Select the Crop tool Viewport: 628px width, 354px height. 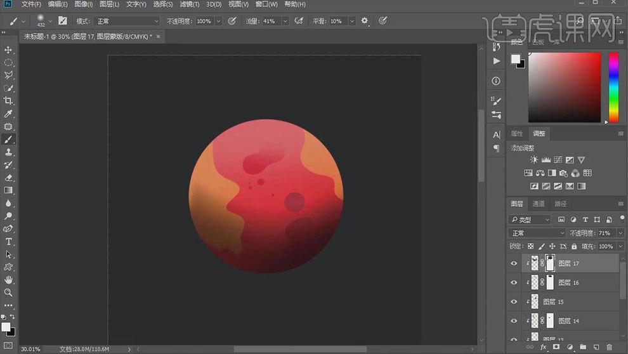click(x=8, y=101)
